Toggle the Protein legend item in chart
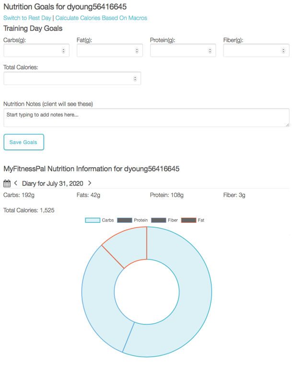The width and height of the screenshot is (292, 369). tap(132, 220)
